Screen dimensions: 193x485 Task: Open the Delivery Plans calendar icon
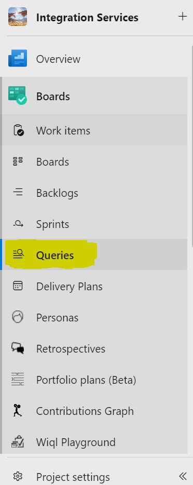pos(18,286)
